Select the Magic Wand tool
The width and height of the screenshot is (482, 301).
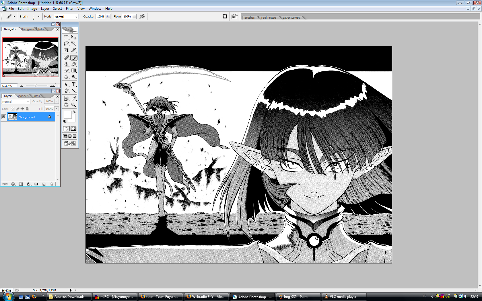74,44
